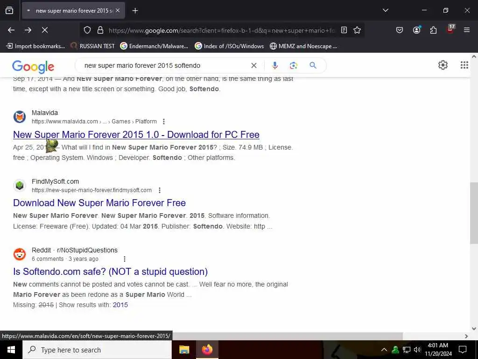
Task: Click Firefox taskbar icon
Action: point(207,350)
